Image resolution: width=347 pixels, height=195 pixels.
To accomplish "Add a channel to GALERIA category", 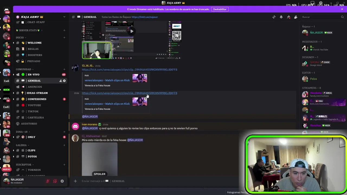I will tap(64, 145).
